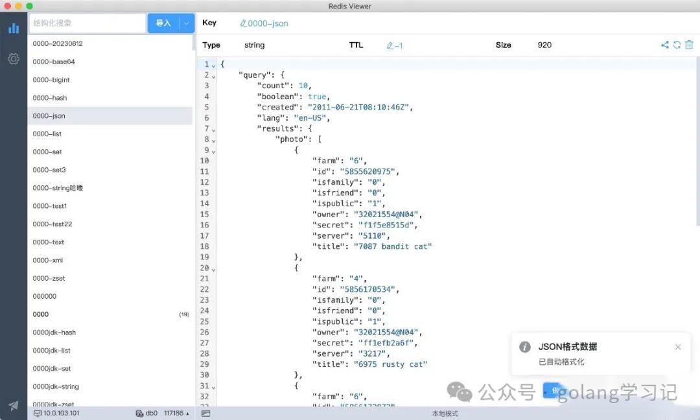Click the "title": "6975 rusty cat" line
700x420 pixels.
pos(369,364)
